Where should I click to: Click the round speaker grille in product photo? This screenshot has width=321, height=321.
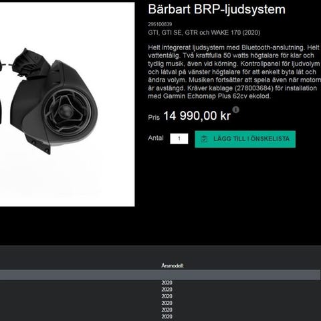click(67, 112)
